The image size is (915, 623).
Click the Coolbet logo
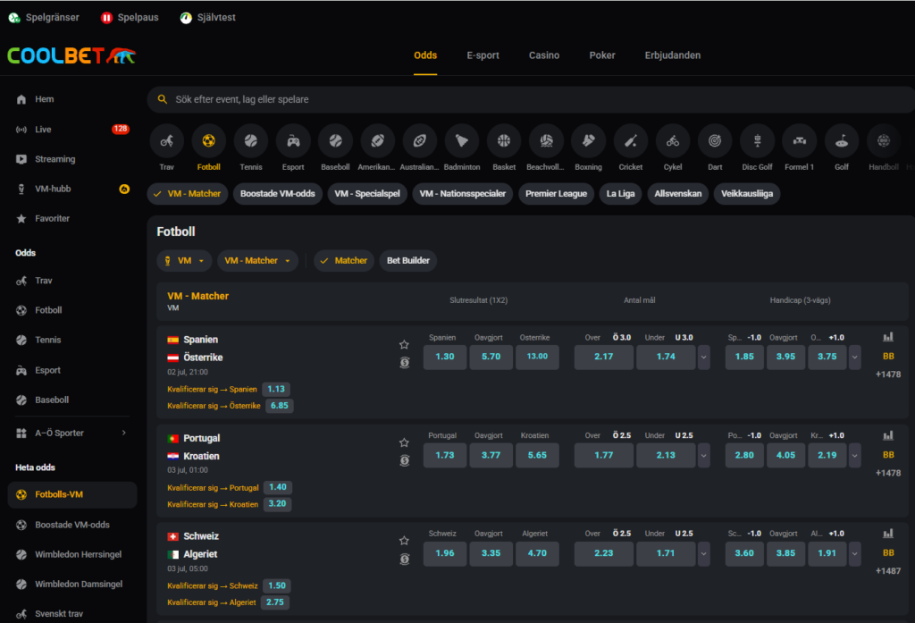coord(71,55)
